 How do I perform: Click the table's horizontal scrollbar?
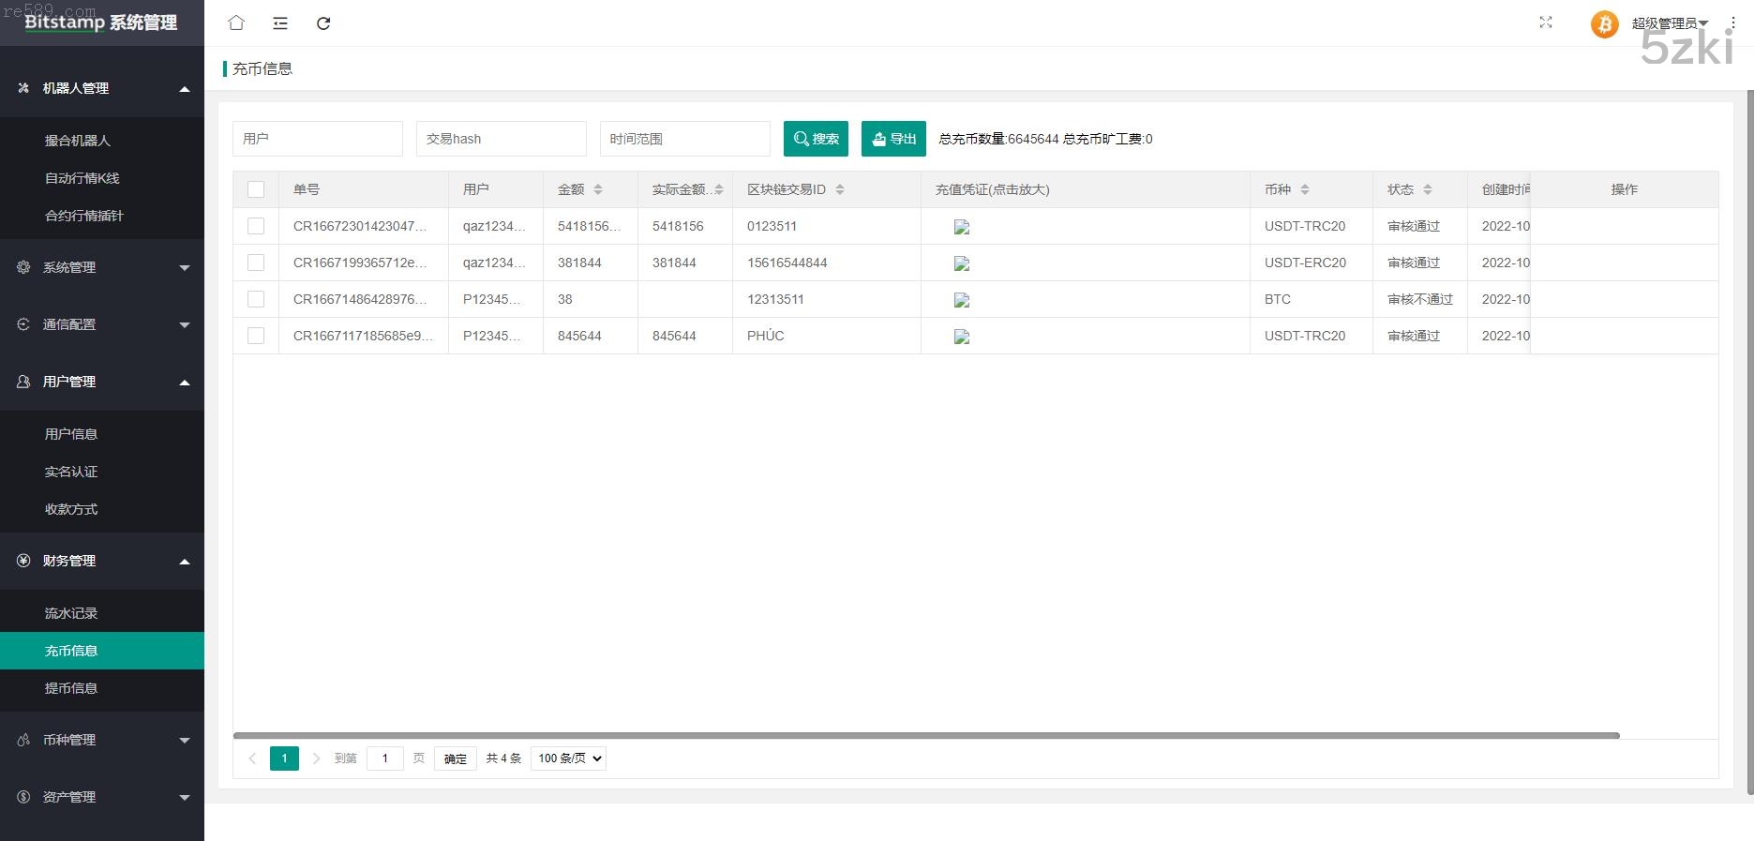[x=926, y=736]
